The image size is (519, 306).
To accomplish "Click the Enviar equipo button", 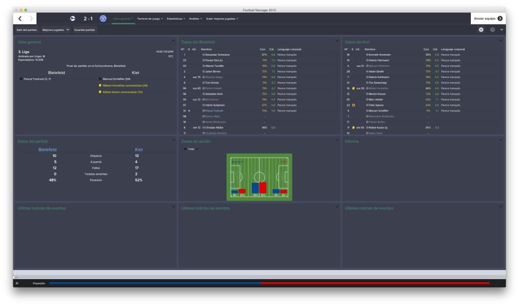I will 488,19.
